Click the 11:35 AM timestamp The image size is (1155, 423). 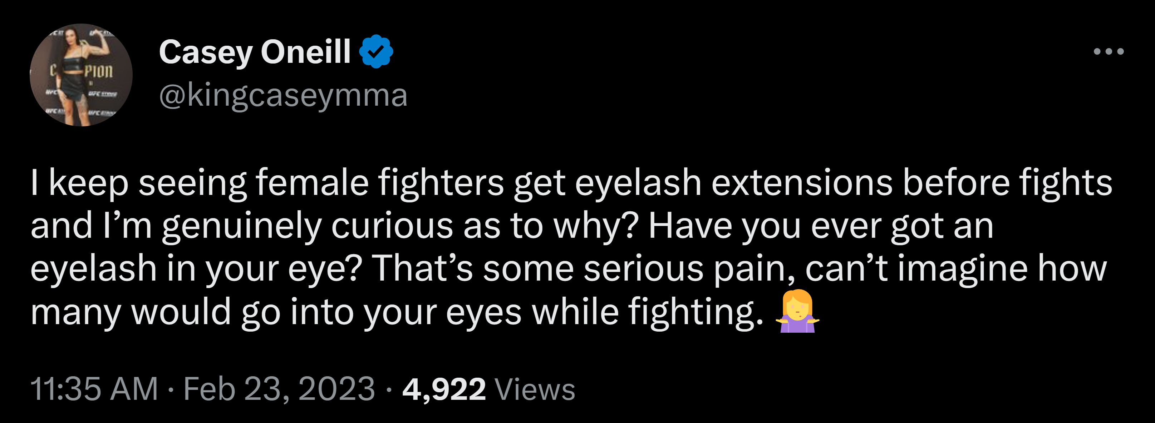[94, 388]
